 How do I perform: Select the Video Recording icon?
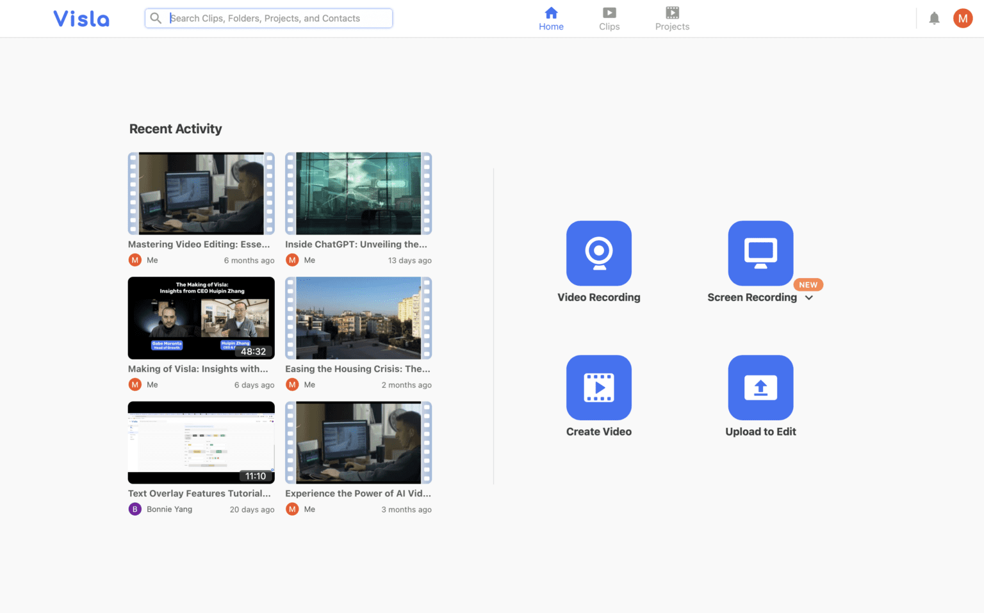(x=598, y=253)
